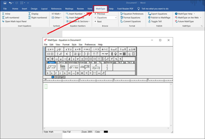Click Export Equations
Image resolution: width=205 pixels, height=139 pixels.
[x=158, y=14]
